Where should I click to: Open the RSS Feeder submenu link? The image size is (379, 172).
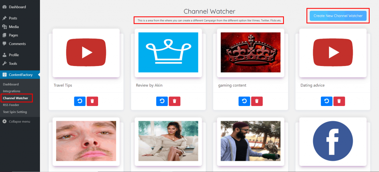pyautogui.click(x=12, y=105)
